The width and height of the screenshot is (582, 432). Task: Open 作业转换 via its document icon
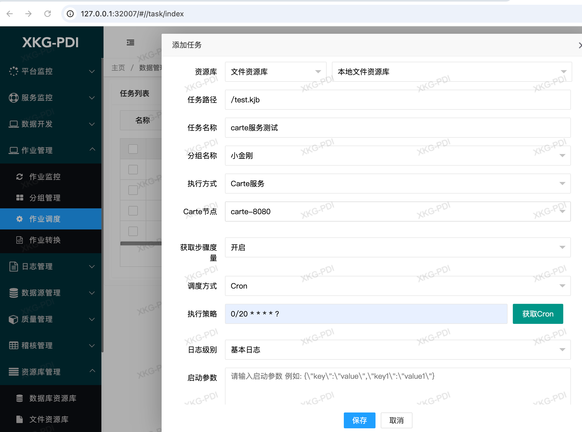20,240
